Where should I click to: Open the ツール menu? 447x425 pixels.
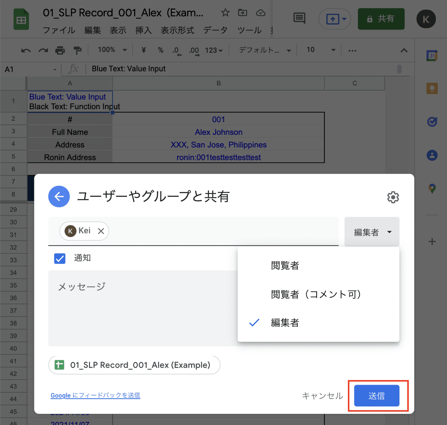tap(249, 30)
